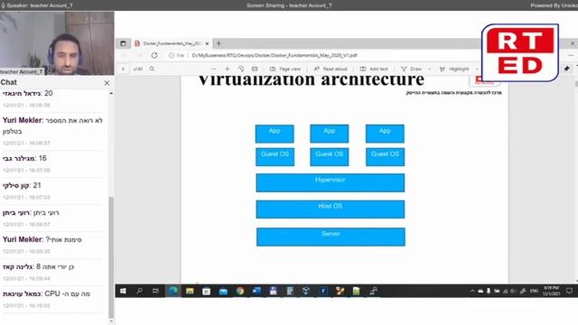Open the PDF find search
The width and height of the screenshot is (578, 325).
152,69
